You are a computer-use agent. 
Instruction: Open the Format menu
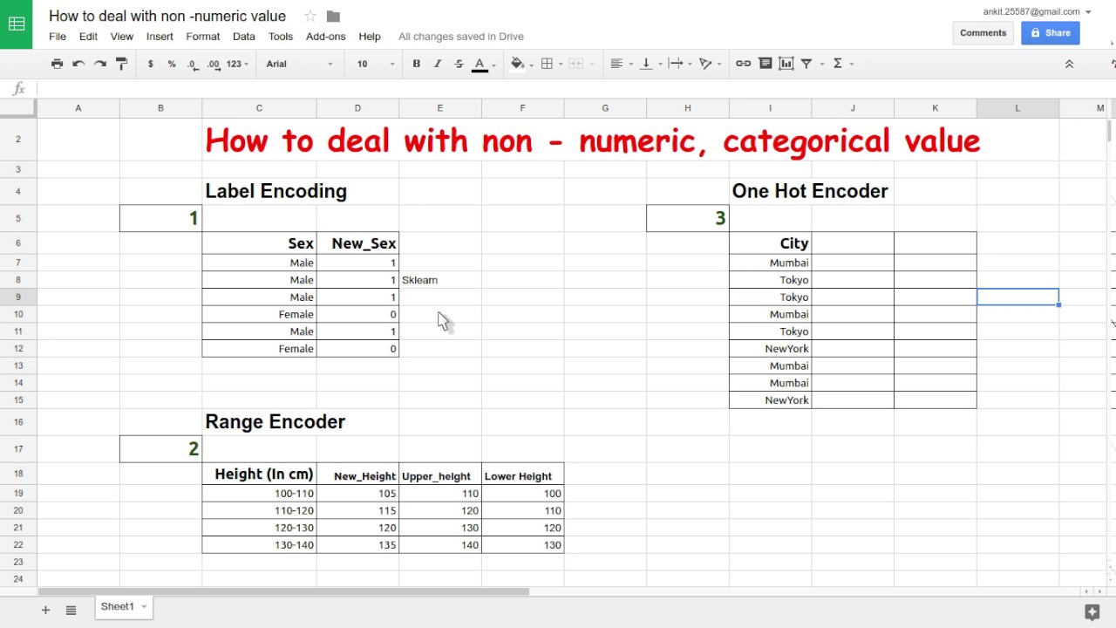click(202, 37)
